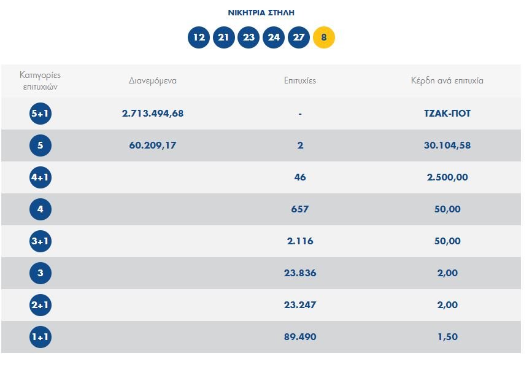
Task: Select the 1+1 category badge
Action: [x=40, y=337]
